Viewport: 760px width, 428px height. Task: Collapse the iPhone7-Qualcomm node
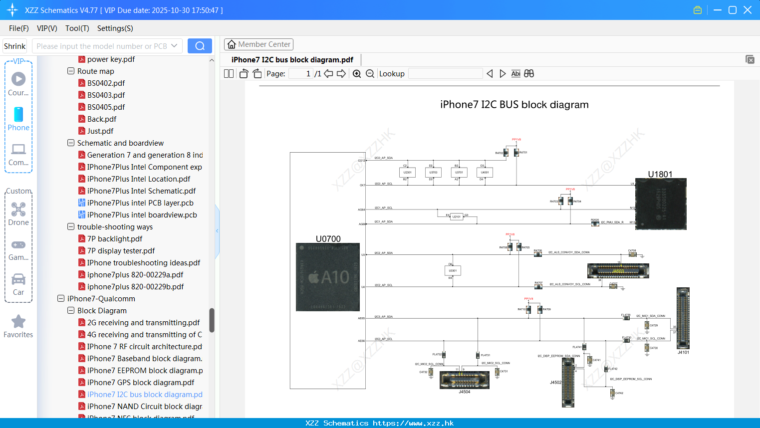pyautogui.click(x=61, y=299)
